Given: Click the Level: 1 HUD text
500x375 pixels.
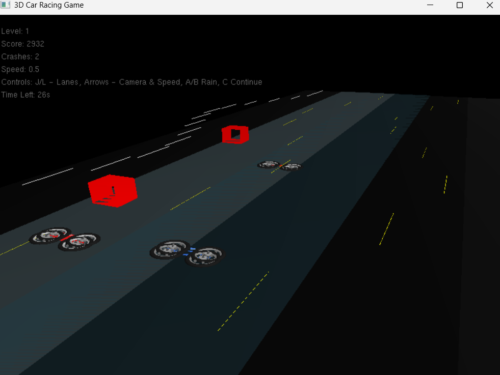Looking at the screenshot, I should click(15, 31).
